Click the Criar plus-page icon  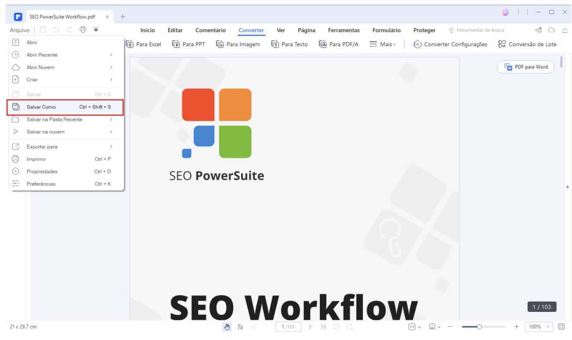coord(15,80)
